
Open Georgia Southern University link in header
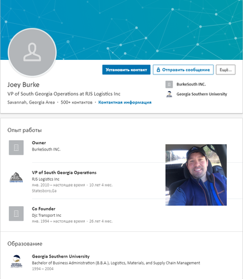[x=202, y=94]
